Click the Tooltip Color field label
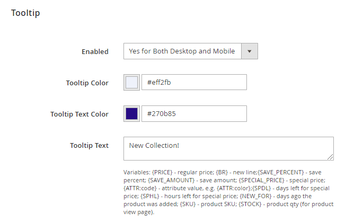The height and width of the screenshot is (222, 363). point(87,83)
